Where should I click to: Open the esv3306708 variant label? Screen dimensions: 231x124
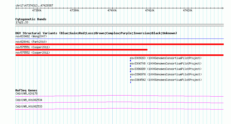pos(166,63)
